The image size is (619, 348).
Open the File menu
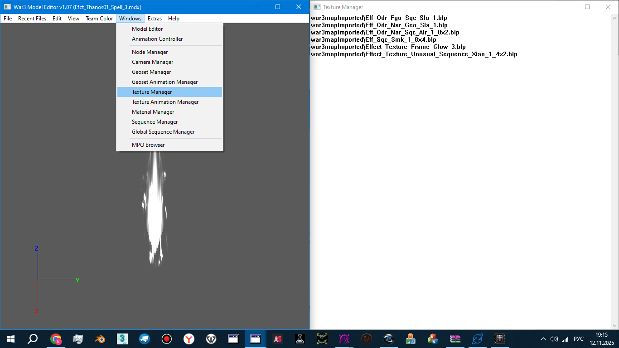point(8,19)
